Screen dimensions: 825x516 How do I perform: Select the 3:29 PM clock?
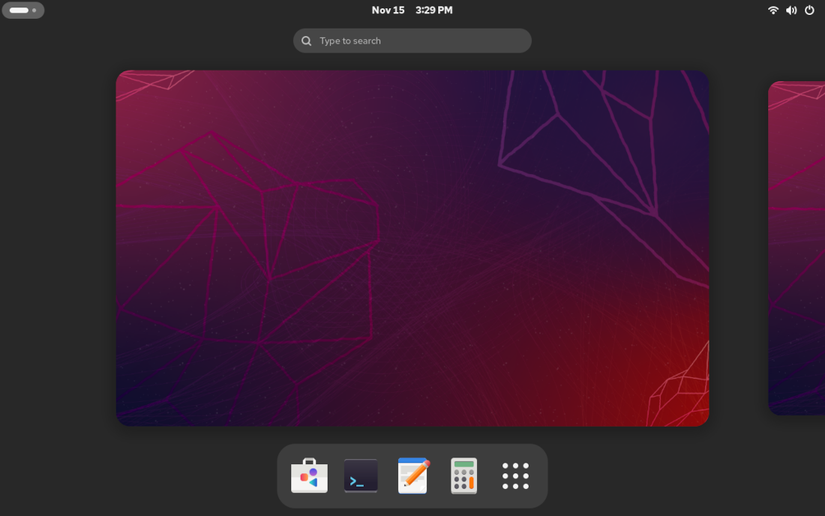pos(433,10)
